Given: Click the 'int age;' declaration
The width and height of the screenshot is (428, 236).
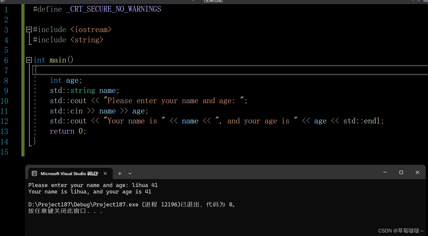Looking at the screenshot, I should [x=66, y=80].
